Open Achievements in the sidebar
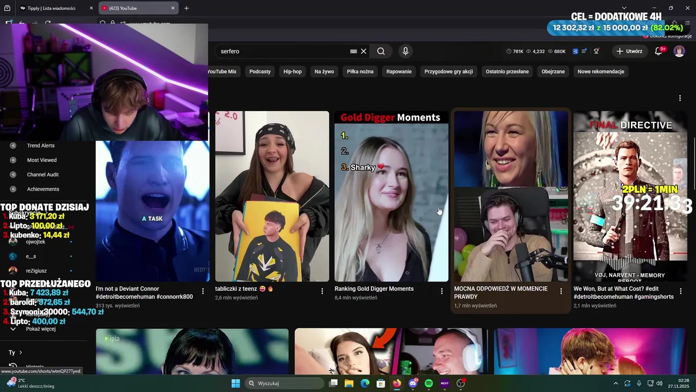 (x=43, y=189)
